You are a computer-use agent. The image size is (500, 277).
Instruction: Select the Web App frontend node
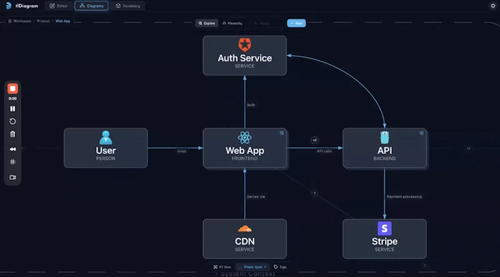244,148
